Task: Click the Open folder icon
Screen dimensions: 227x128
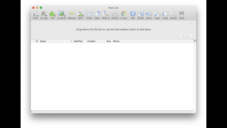Action: (97, 14)
